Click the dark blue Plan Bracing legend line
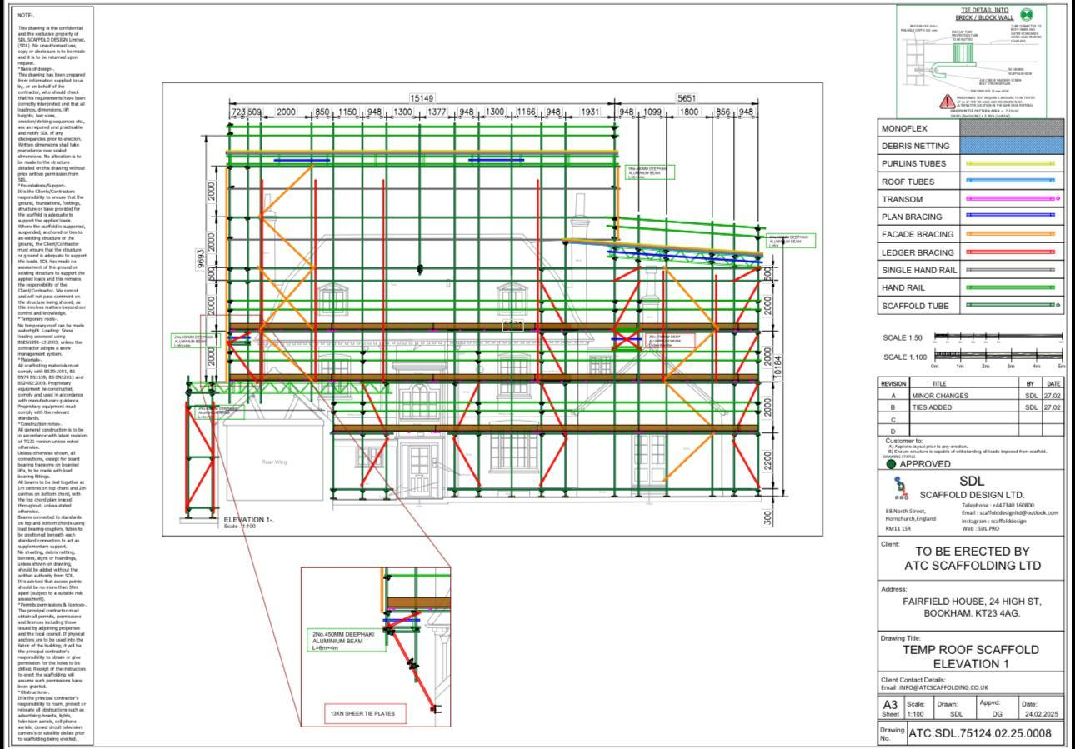The width and height of the screenshot is (1075, 749). click(x=1011, y=217)
